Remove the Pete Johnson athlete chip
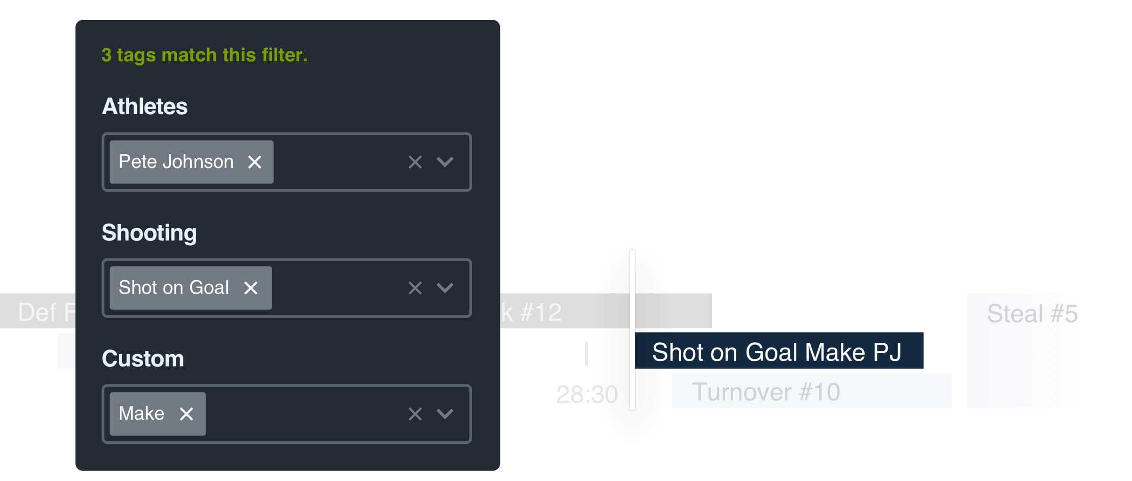The width and height of the screenshot is (1132, 481). (x=255, y=162)
